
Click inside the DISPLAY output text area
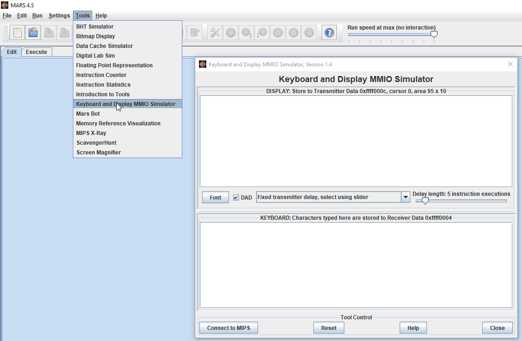pos(356,141)
